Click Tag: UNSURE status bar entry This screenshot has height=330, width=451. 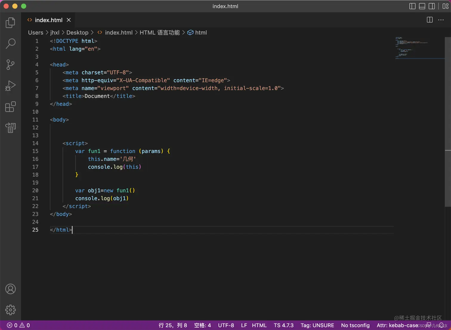pos(317,325)
